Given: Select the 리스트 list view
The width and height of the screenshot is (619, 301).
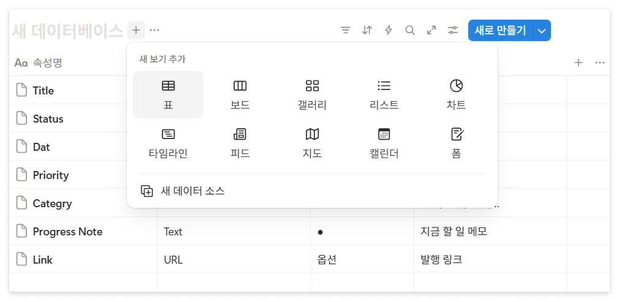Looking at the screenshot, I should coord(384,94).
